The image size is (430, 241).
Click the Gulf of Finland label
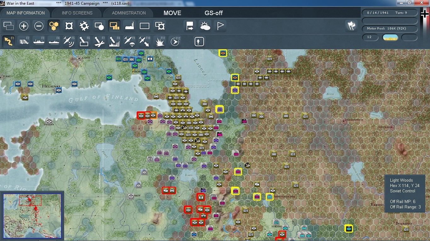(x=104, y=98)
